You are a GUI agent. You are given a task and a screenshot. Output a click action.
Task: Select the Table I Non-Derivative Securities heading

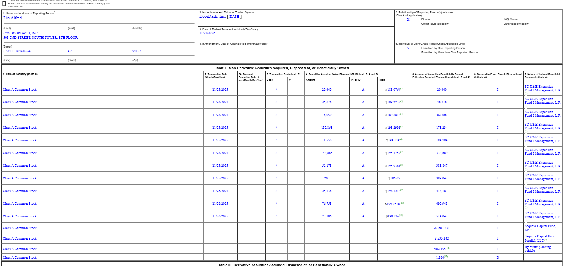pyautogui.click(x=282, y=68)
